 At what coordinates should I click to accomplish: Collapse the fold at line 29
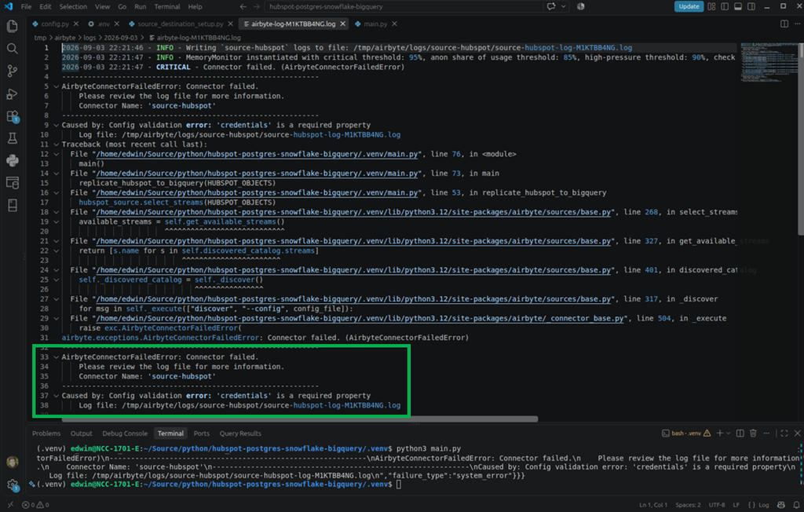coord(56,318)
